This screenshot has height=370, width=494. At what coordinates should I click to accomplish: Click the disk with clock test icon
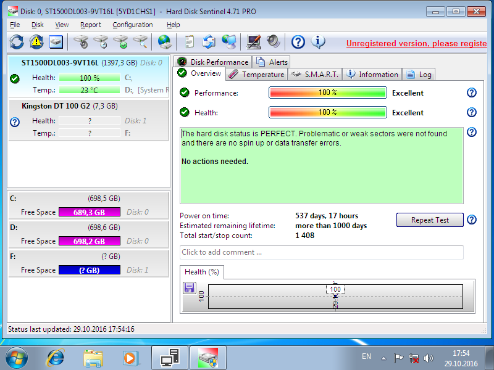click(x=101, y=42)
